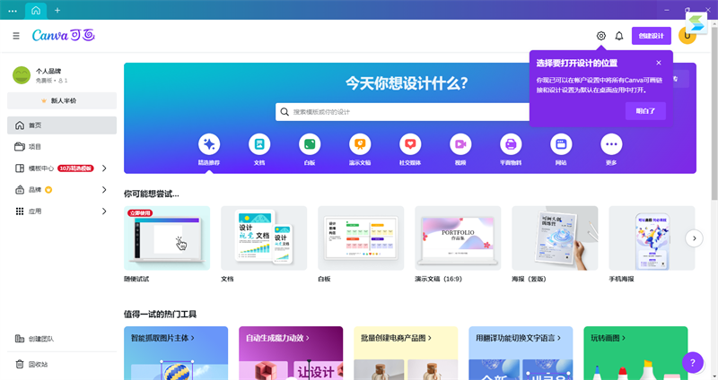The image size is (718, 380).
Task: Select the 平面物料 category icon
Action: (511, 144)
